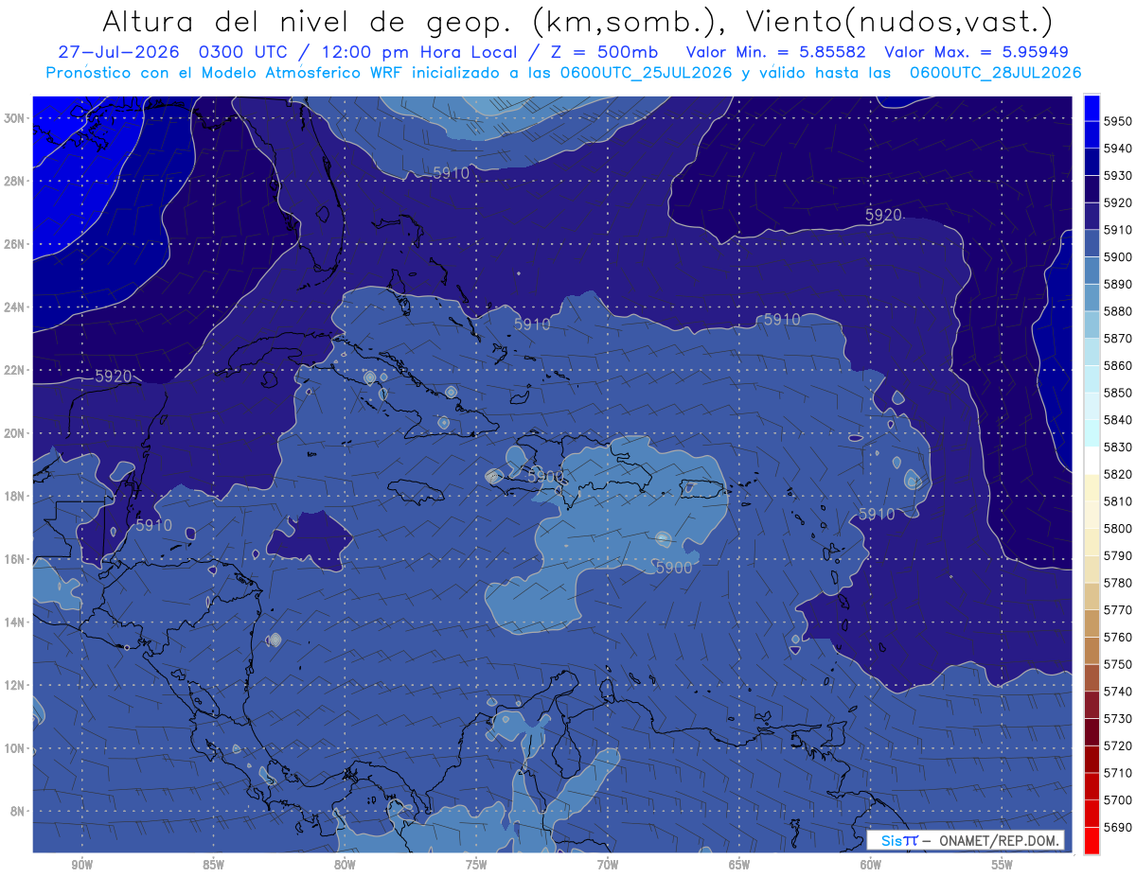Click the 5690 legend value
Image resolution: width=1136 pixels, height=877 pixels.
(x=1118, y=827)
